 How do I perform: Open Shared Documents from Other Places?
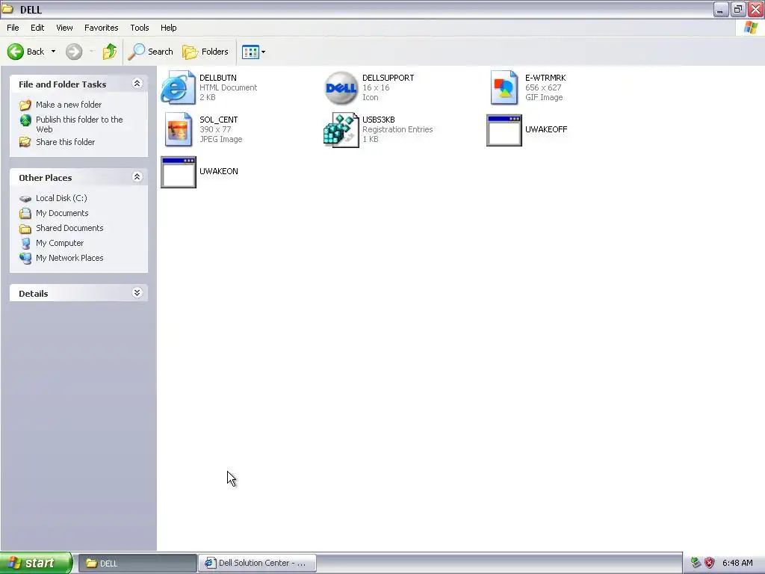(x=69, y=228)
